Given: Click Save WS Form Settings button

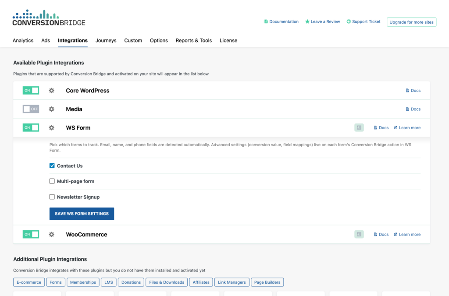Looking at the screenshot, I should [82, 214].
